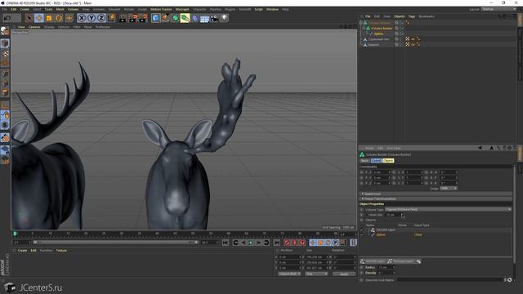Toggle the Spline object enable checkmark
523x294 pixels.
[x=402, y=33]
